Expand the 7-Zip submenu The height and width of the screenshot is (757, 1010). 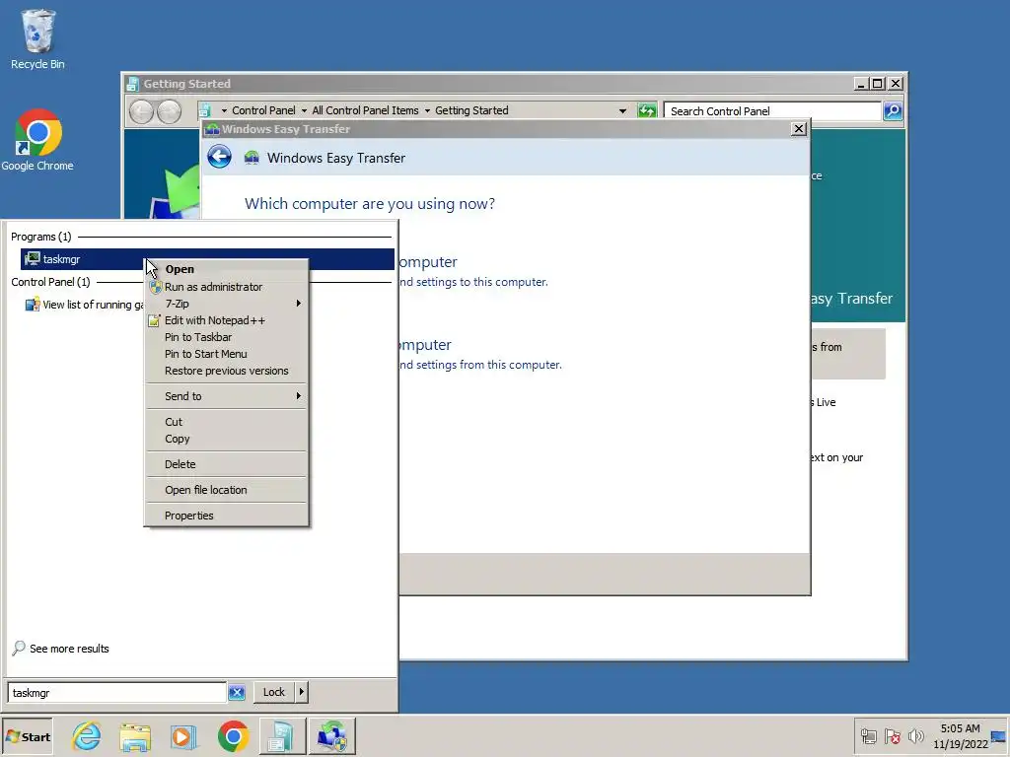click(x=226, y=304)
